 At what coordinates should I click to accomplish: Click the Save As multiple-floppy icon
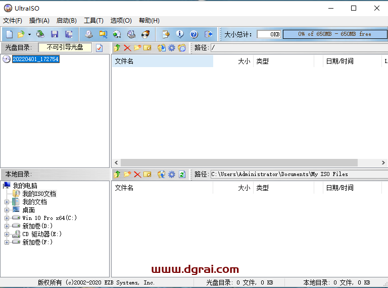pyautogui.click(x=69, y=34)
